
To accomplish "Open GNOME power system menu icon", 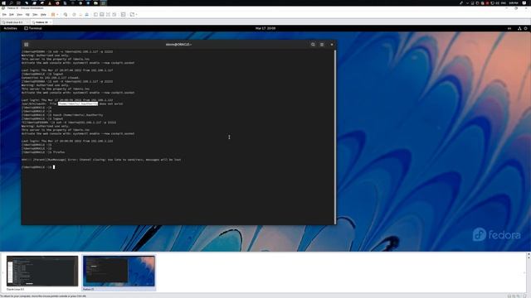I will (x=525, y=28).
